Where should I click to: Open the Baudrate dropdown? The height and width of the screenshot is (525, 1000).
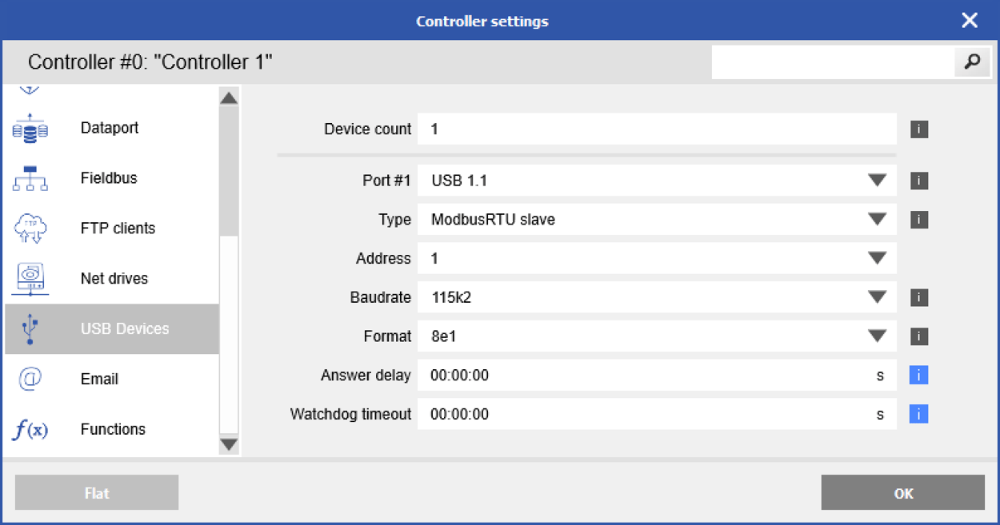878,297
